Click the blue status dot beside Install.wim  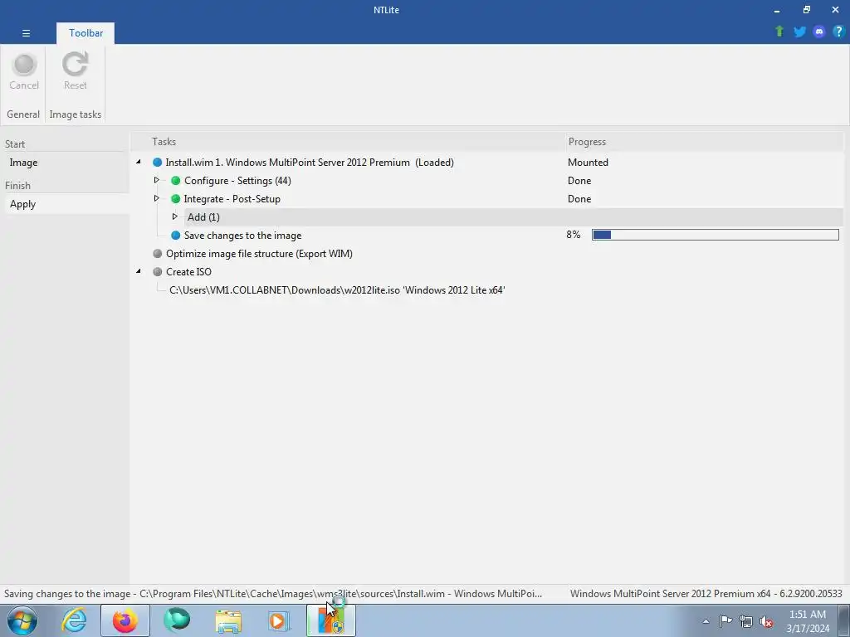coord(157,163)
